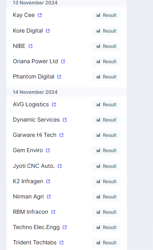View Result for Kore Digital
This screenshot has height=250, width=153.
pos(106,31)
